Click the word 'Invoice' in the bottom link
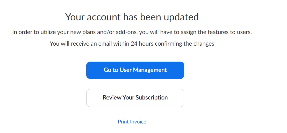 pyautogui.click(x=138, y=122)
